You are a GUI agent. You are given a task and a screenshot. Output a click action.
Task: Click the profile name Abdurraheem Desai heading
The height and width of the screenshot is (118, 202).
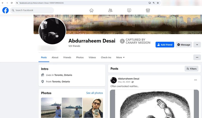point(92,41)
